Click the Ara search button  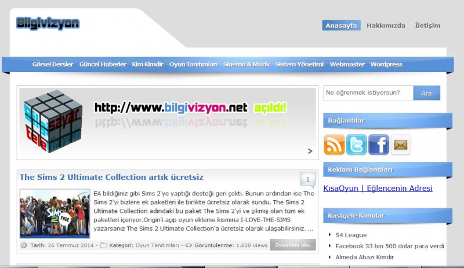point(427,93)
